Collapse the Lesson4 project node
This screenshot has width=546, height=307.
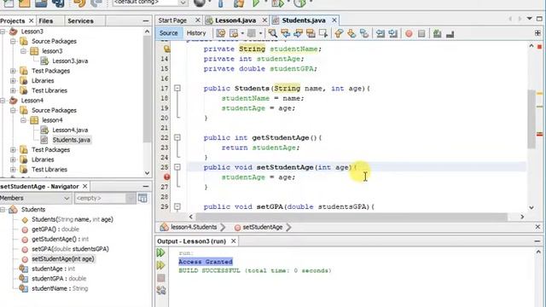coord(3,101)
